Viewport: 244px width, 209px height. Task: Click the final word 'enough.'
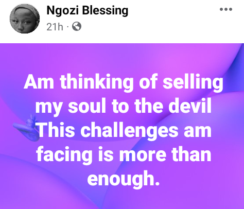124,179
